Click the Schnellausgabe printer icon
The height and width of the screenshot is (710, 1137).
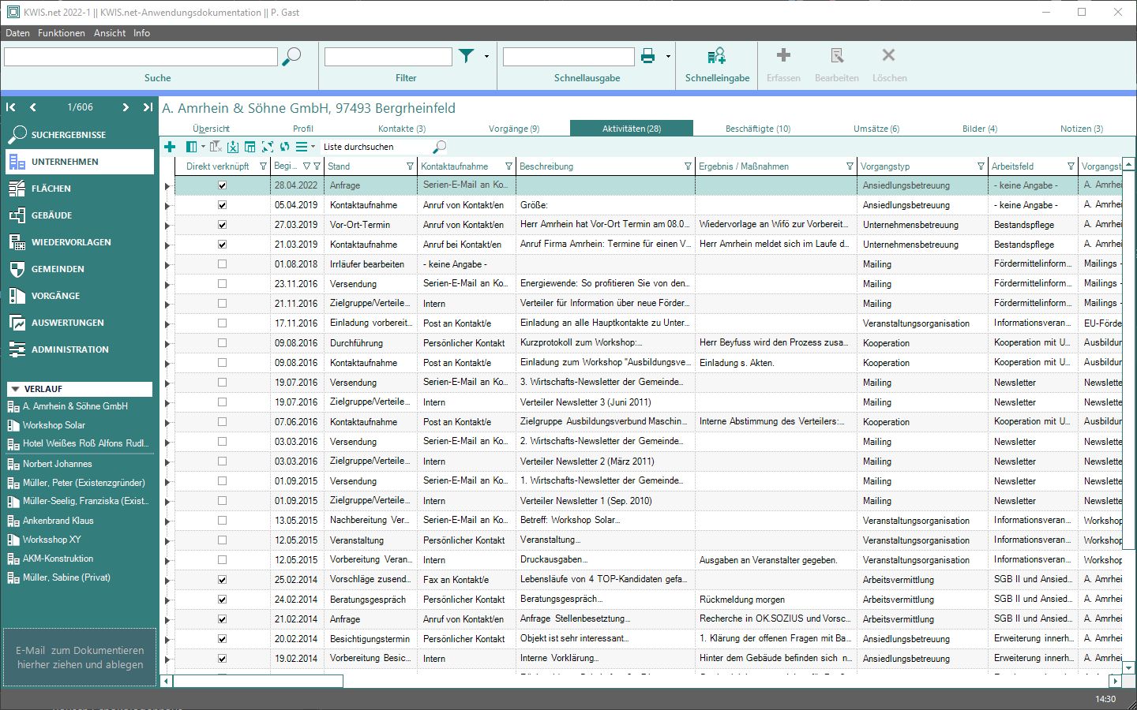click(648, 56)
